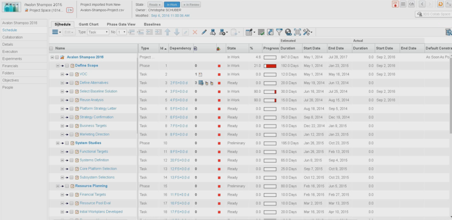Click the indent task toolbar icon
Screen dimensions: 452x220
click(x=159, y=32)
